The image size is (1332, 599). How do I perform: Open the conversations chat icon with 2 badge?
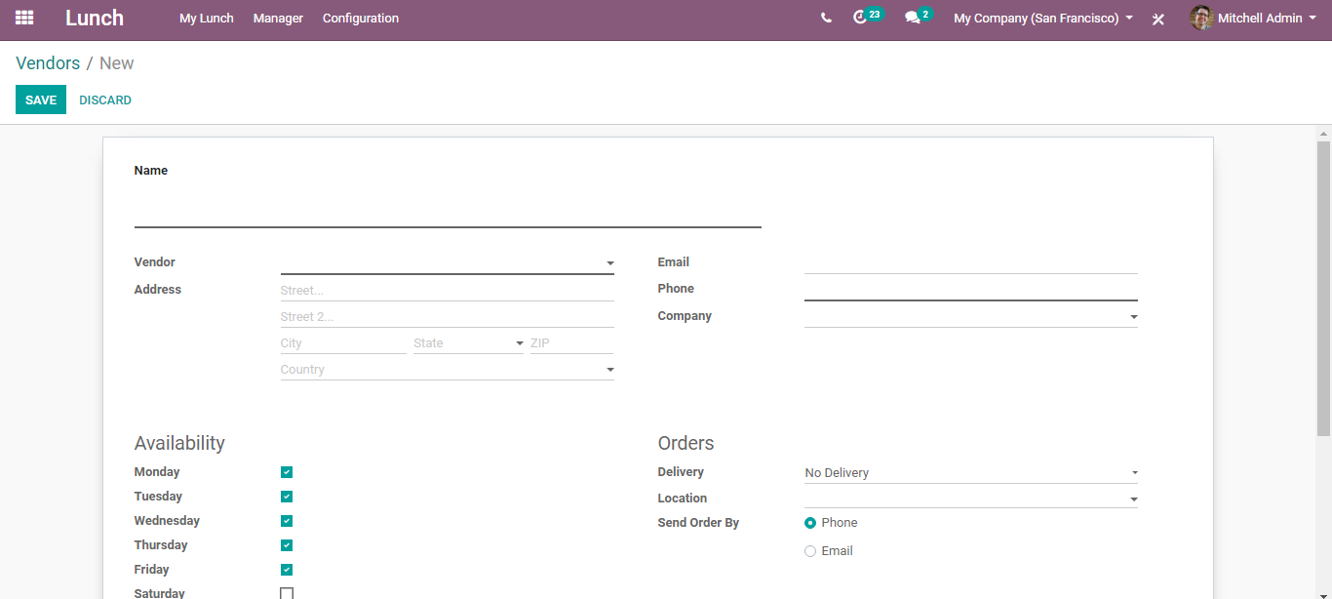click(x=913, y=18)
